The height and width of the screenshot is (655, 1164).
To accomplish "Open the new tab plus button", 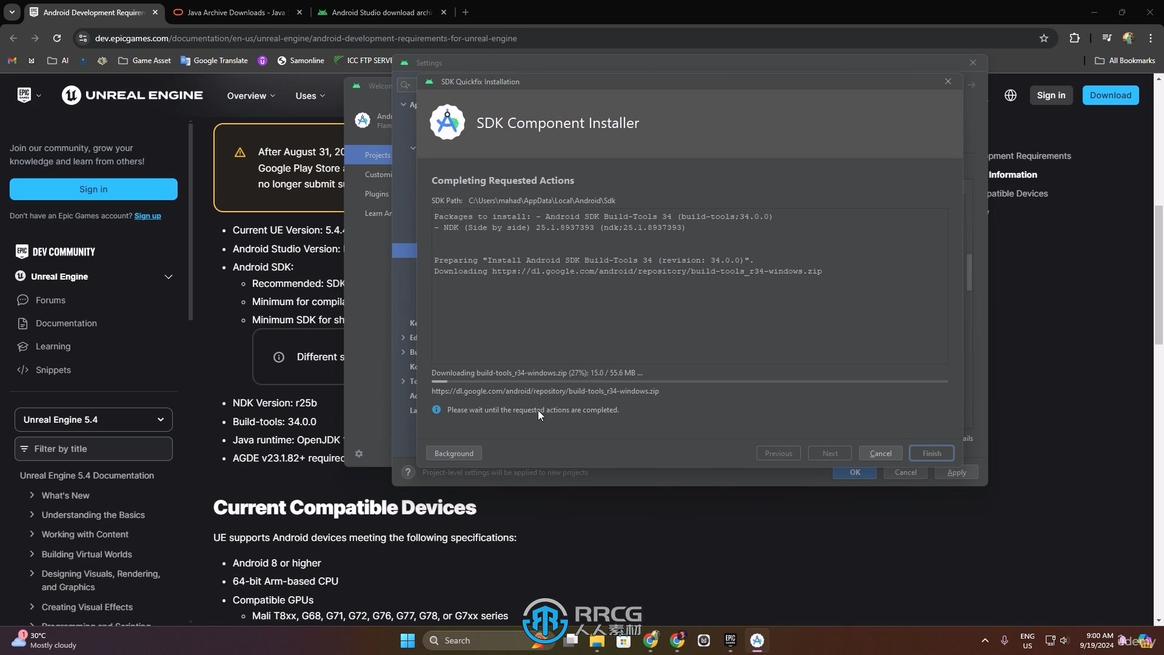I will point(466,12).
